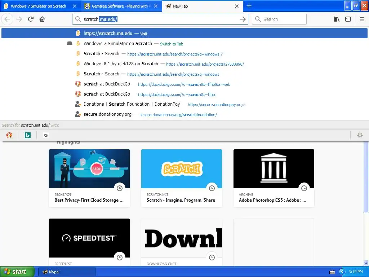The image size is (369, 277).
Task: Pick secure.donationpay.org suggestion
Action: [184, 114]
